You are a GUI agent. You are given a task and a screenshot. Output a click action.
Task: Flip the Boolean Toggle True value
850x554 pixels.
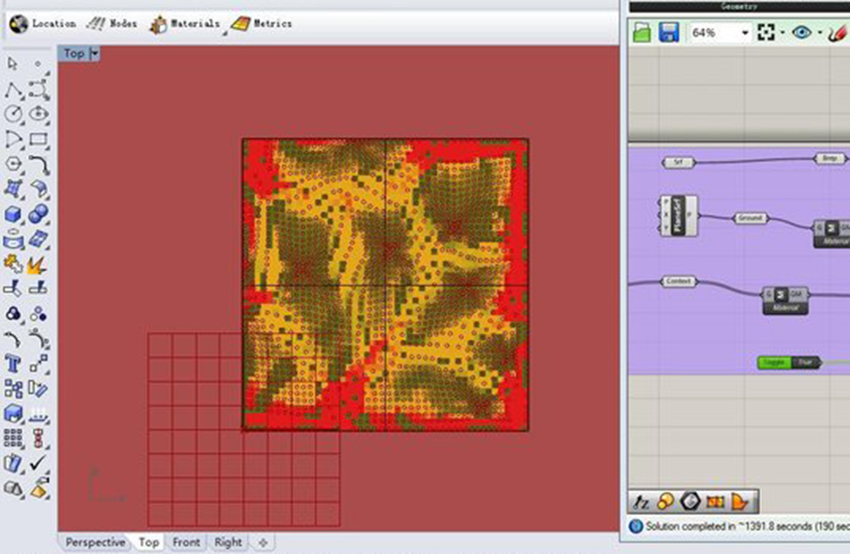click(805, 362)
